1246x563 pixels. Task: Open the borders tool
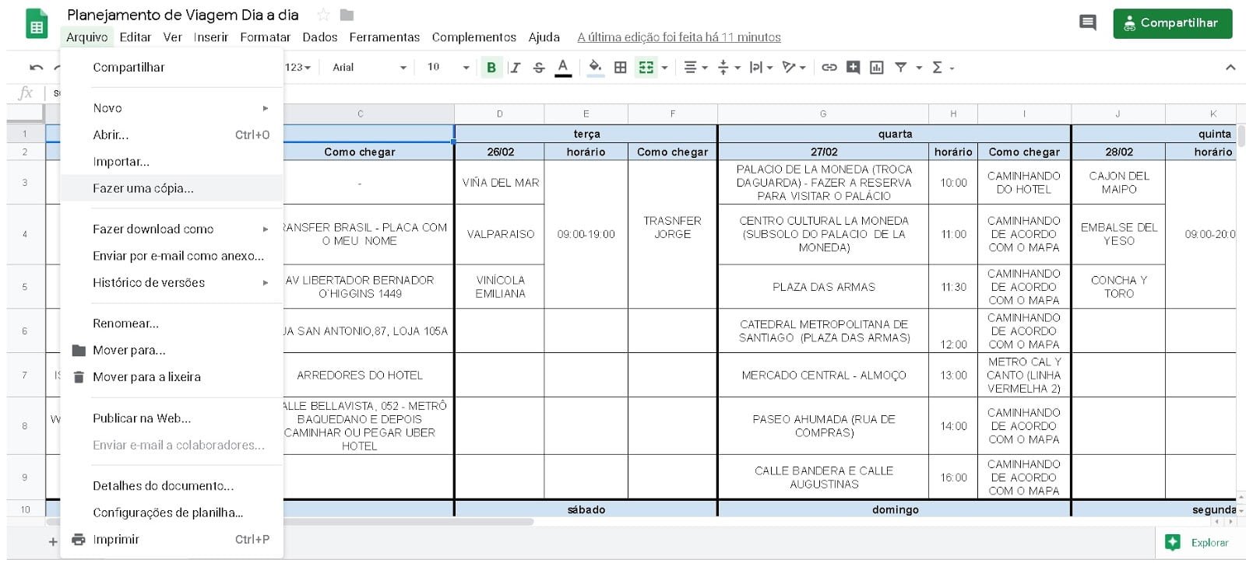621,68
